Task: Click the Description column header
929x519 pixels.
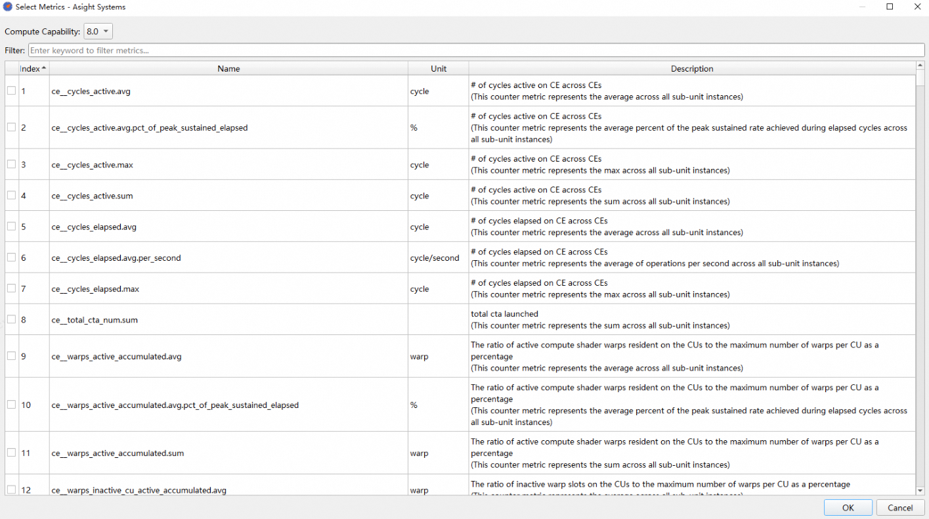Action: click(x=691, y=68)
